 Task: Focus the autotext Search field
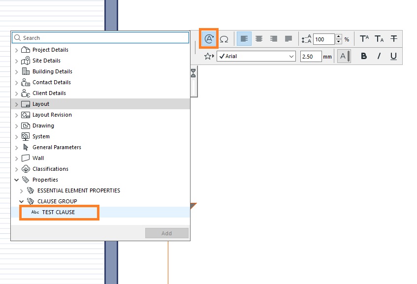(100, 38)
